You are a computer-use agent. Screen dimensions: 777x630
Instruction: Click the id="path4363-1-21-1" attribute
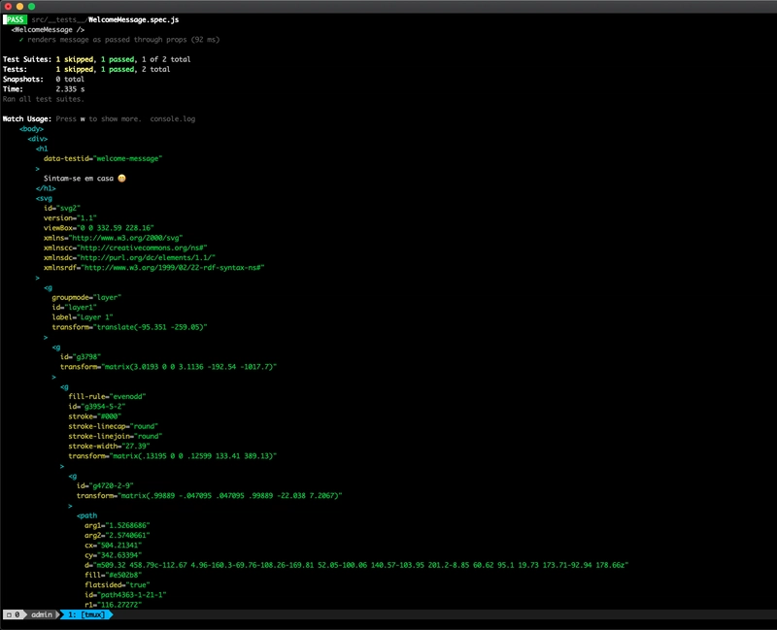(125, 594)
